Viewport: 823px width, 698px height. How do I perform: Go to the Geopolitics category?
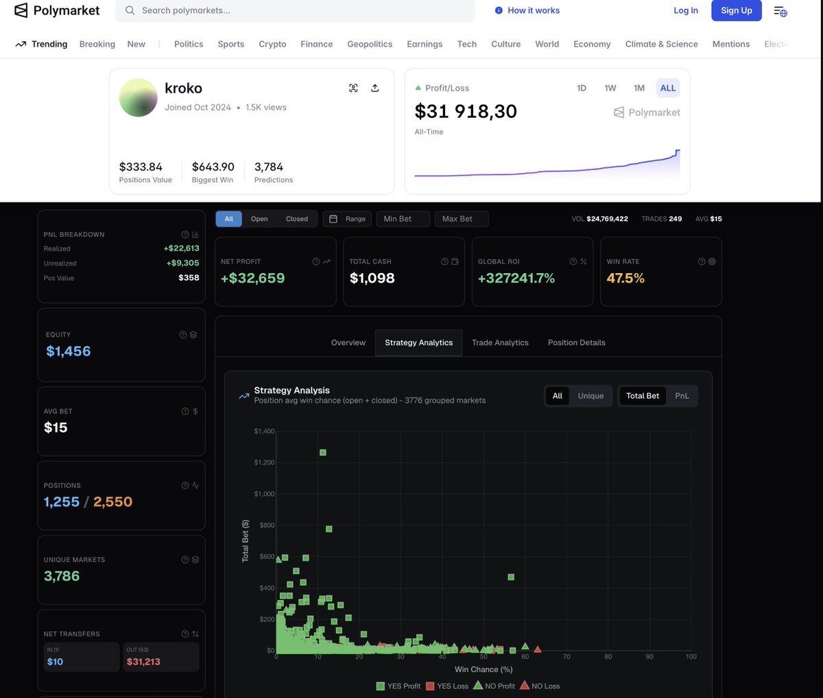(x=370, y=44)
